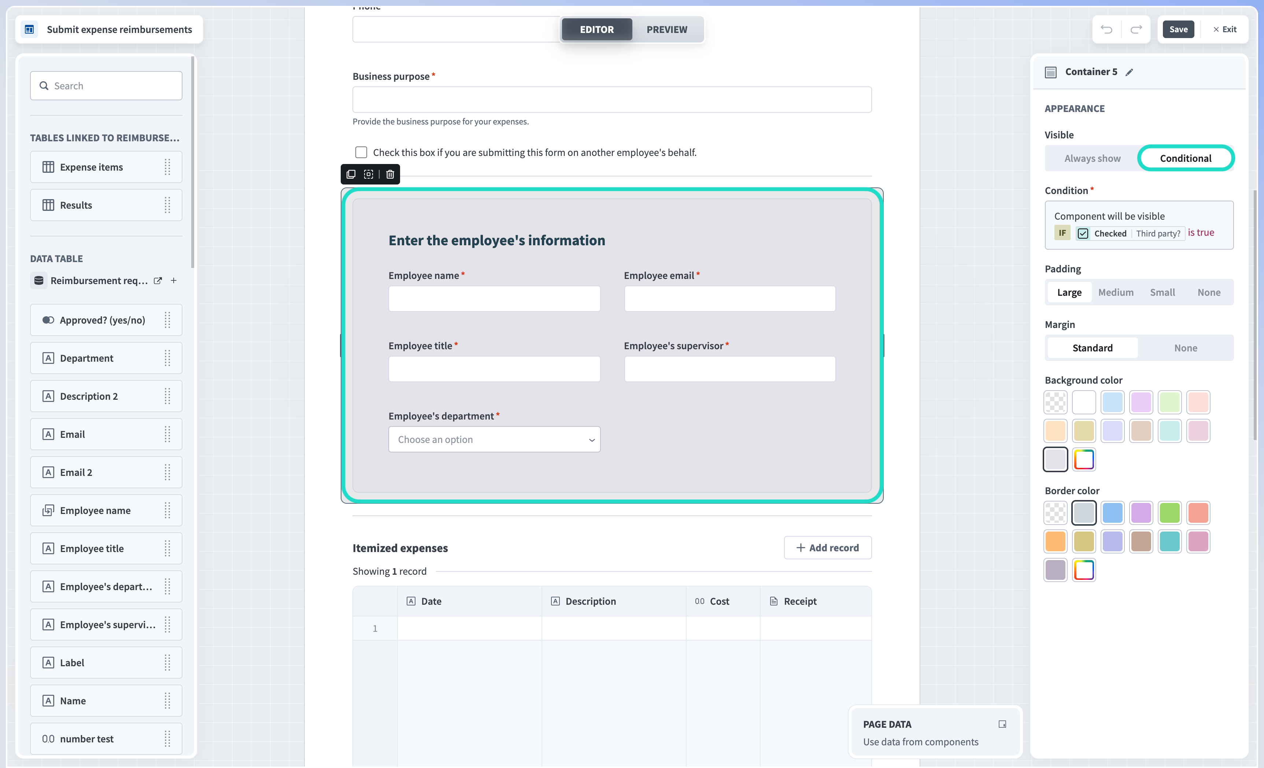
Task: Open Reimbursement requests table via external link icon
Action: pyautogui.click(x=158, y=280)
